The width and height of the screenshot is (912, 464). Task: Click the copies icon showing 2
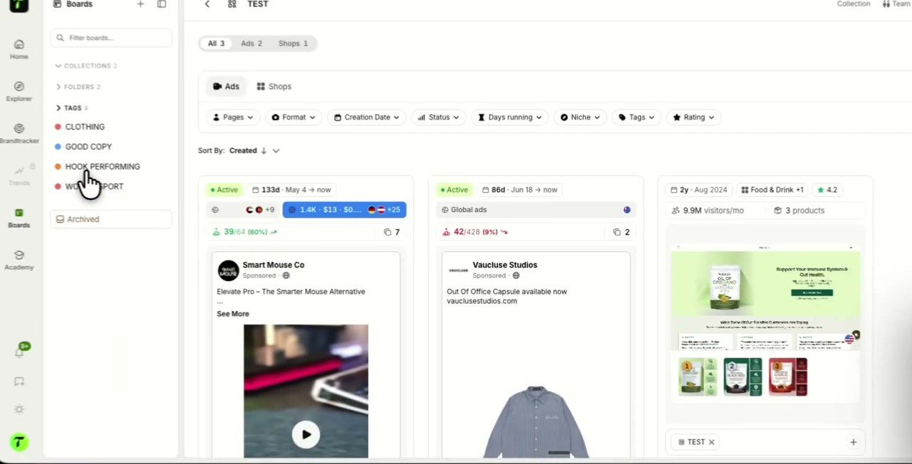pyautogui.click(x=618, y=232)
